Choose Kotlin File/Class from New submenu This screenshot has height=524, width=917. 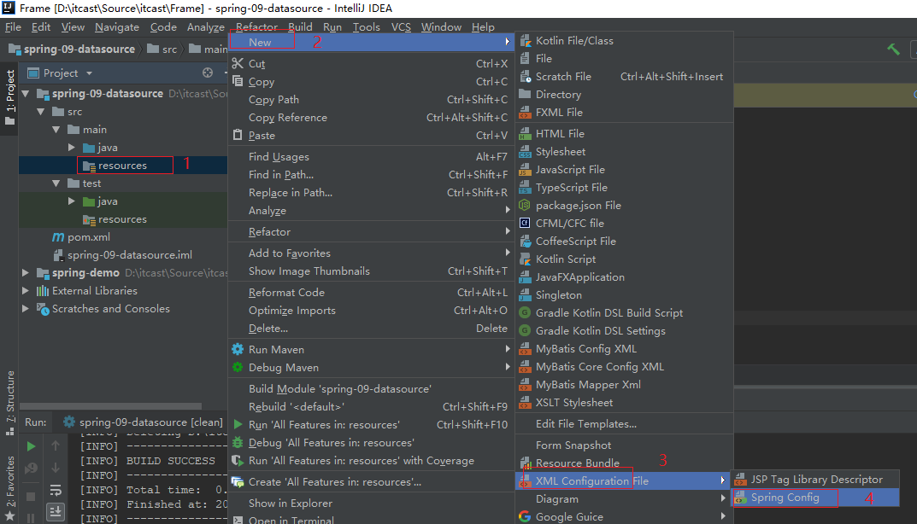click(573, 41)
